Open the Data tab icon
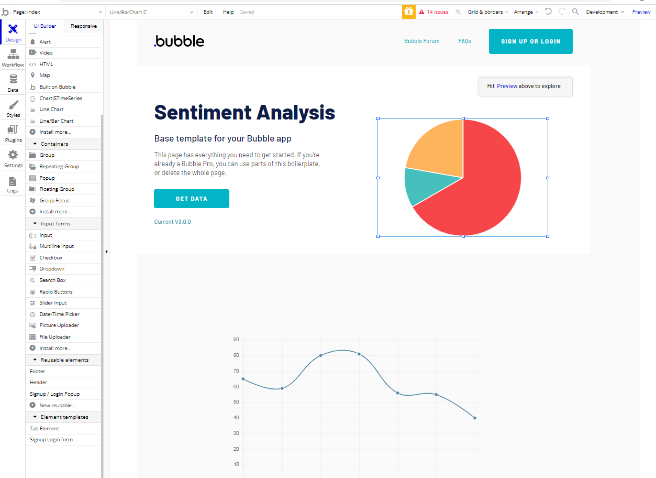Image resolution: width=656 pixels, height=478 pixels. 13,79
